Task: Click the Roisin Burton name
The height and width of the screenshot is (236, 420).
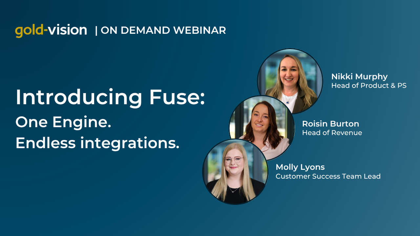Action: pos(330,124)
